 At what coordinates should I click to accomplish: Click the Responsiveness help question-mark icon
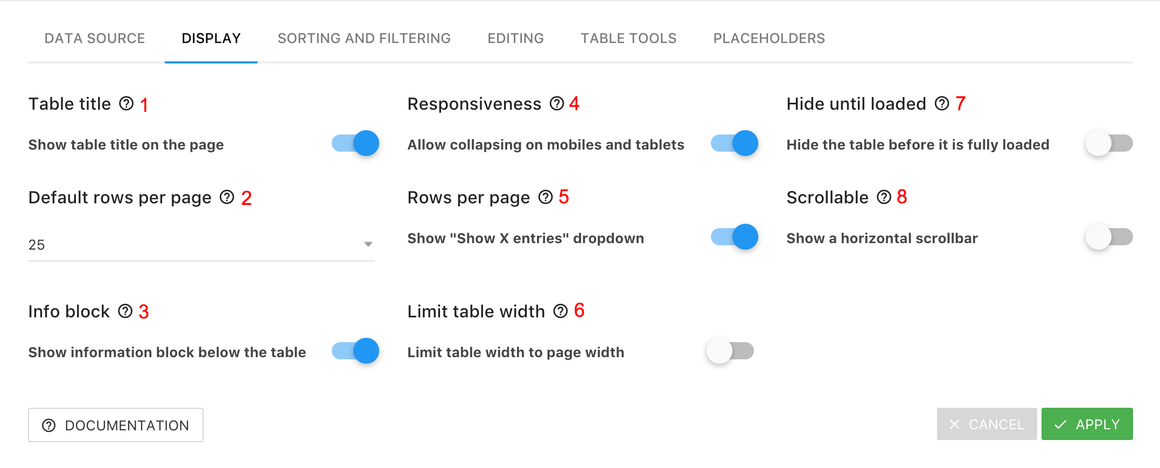coord(557,103)
